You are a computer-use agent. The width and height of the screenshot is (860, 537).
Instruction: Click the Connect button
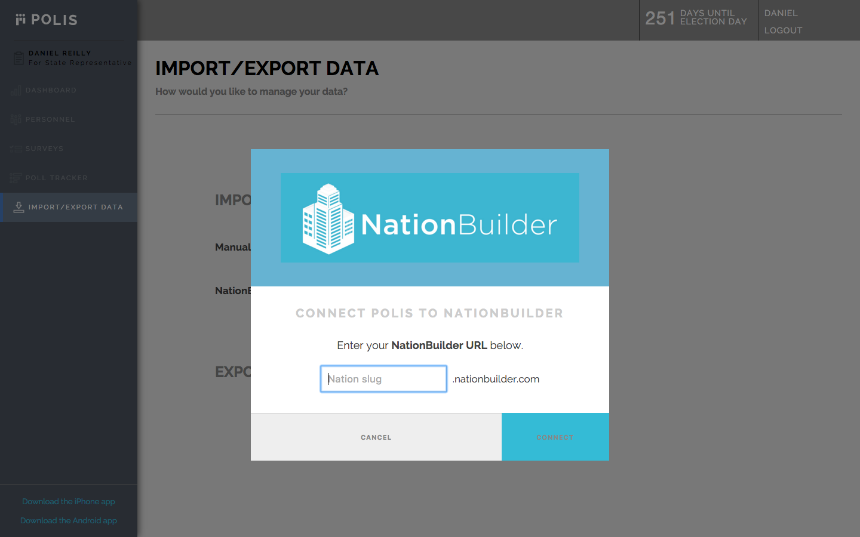point(555,437)
